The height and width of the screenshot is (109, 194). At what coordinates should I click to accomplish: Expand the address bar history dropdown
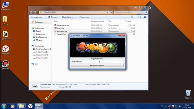click(x=108, y=12)
